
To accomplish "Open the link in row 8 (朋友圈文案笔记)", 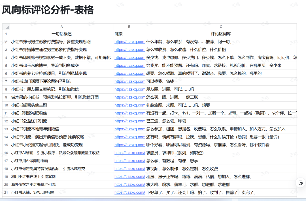I will coord(129,89).
